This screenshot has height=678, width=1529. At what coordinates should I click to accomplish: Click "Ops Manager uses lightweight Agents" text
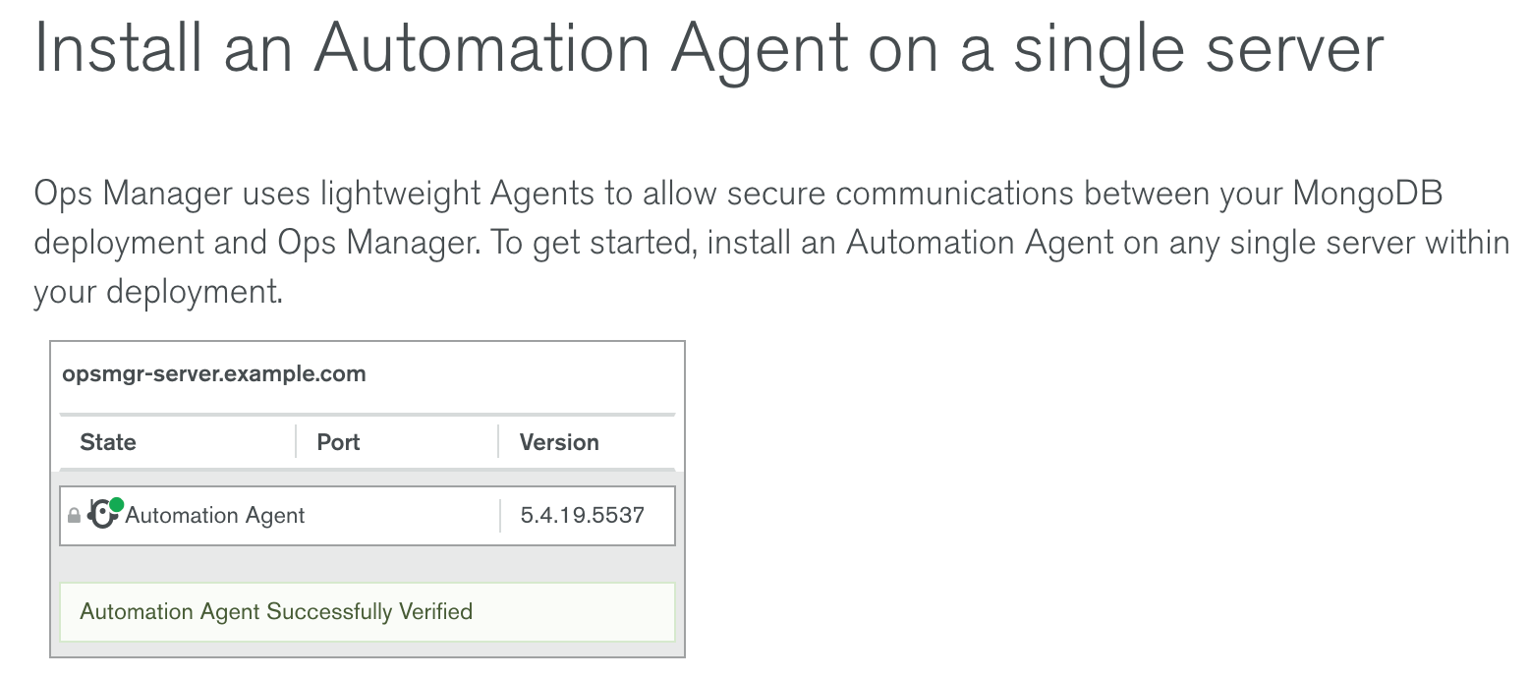tap(313, 194)
